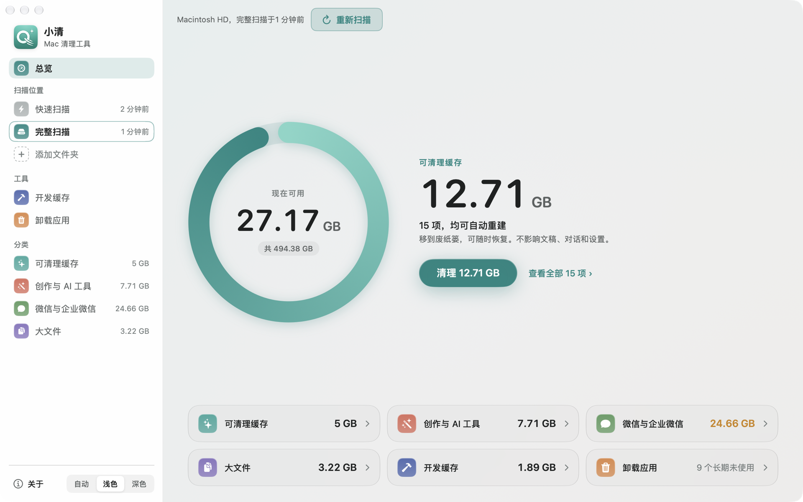Image resolution: width=803 pixels, height=502 pixels.
Task: Click the 可清理缓存 sparkle icon in sidebar
Action: 21,264
